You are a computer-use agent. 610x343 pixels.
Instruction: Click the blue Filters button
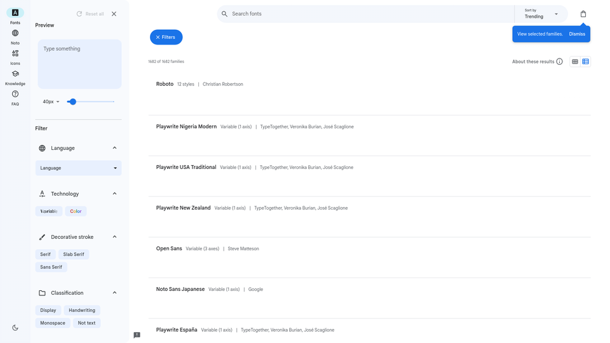pyautogui.click(x=166, y=37)
